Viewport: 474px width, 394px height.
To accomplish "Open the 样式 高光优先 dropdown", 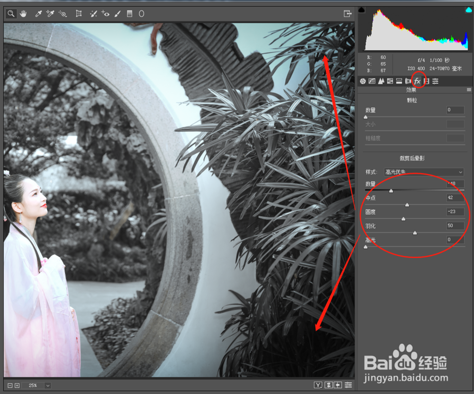I will click(423, 172).
